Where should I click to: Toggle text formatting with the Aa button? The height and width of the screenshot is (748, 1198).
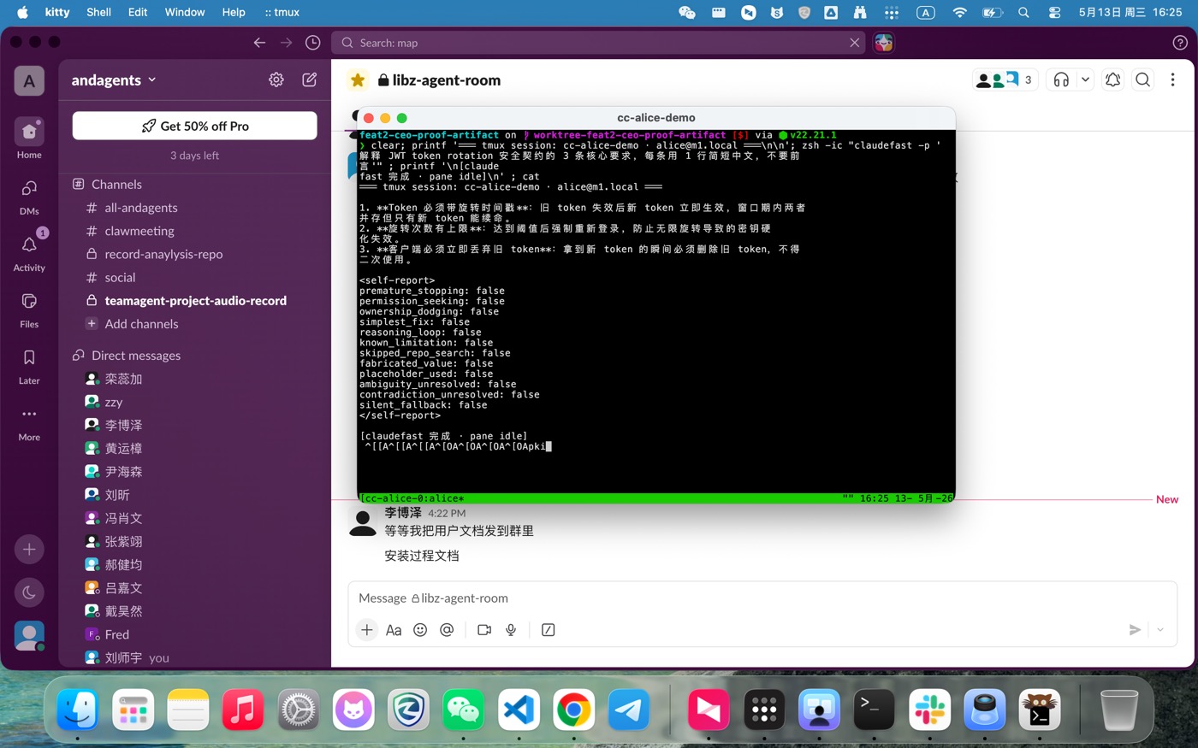[x=394, y=630]
